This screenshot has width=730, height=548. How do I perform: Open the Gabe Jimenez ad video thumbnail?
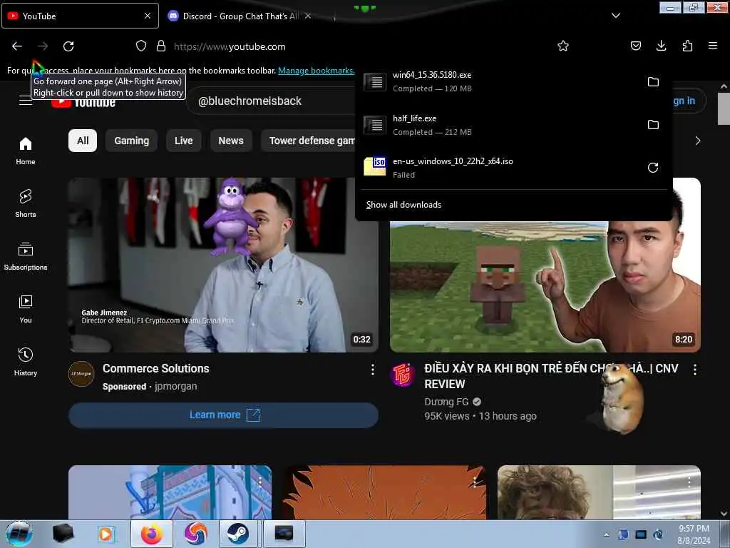(223, 265)
